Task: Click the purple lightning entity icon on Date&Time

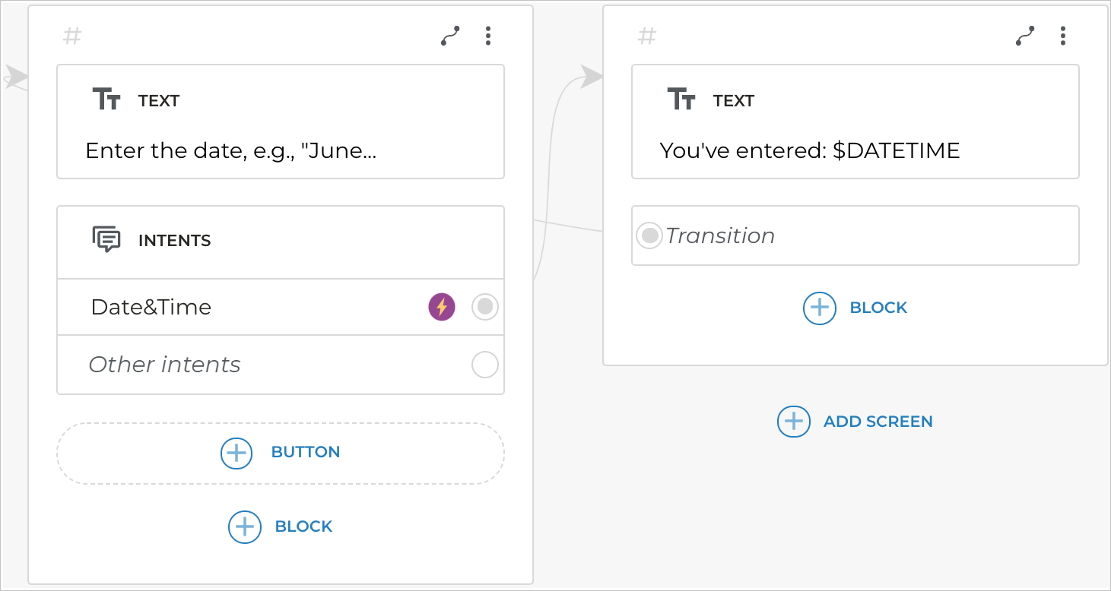Action: point(441,307)
